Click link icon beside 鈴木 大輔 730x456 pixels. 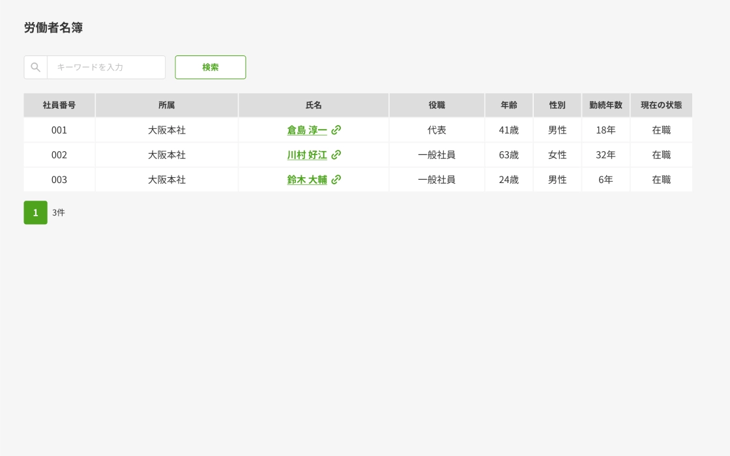pyautogui.click(x=336, y=179)
